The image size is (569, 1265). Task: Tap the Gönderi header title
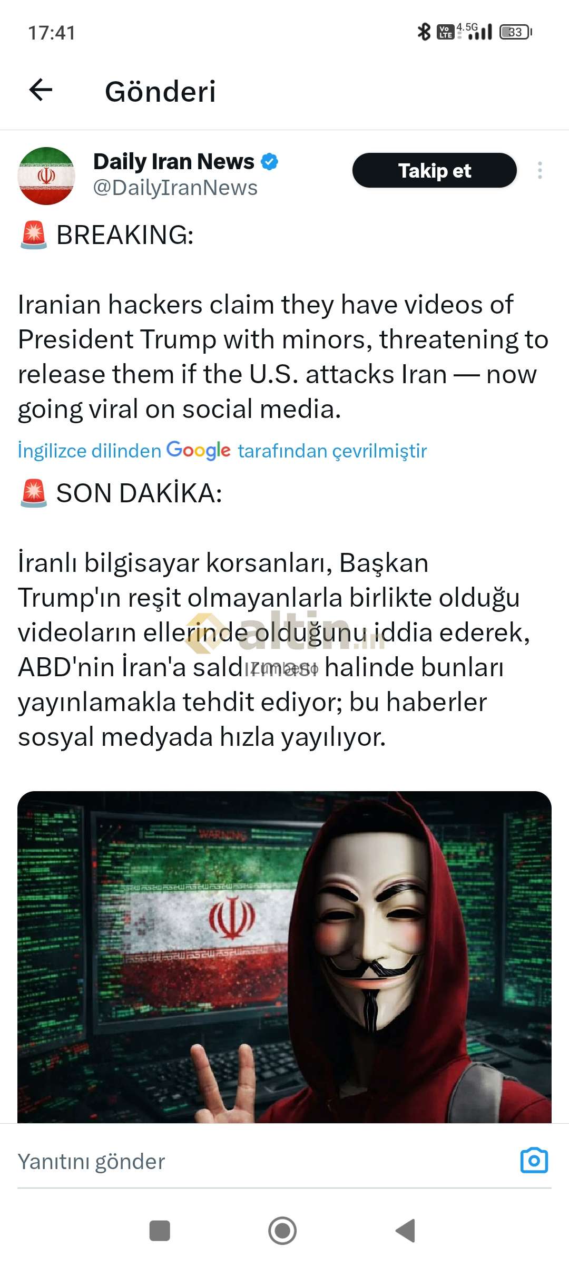(160, 91)
